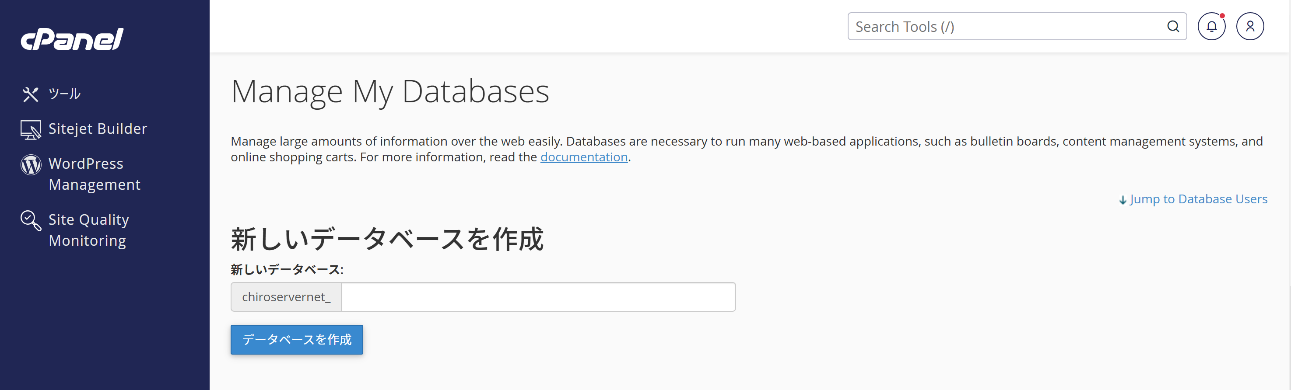Click the chiroservernet_ prefix box
The image size is (1291, 390).
point(286,297)
